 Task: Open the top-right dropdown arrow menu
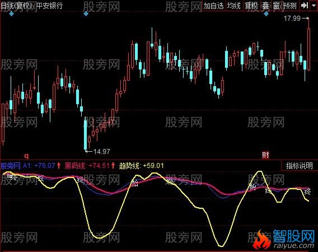[314, 6]
